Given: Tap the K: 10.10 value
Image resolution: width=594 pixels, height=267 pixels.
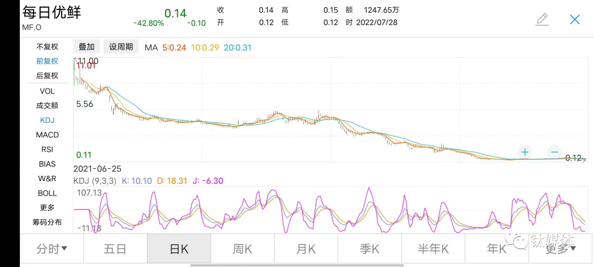Looking at the screenshot, I should coord(137,181).
